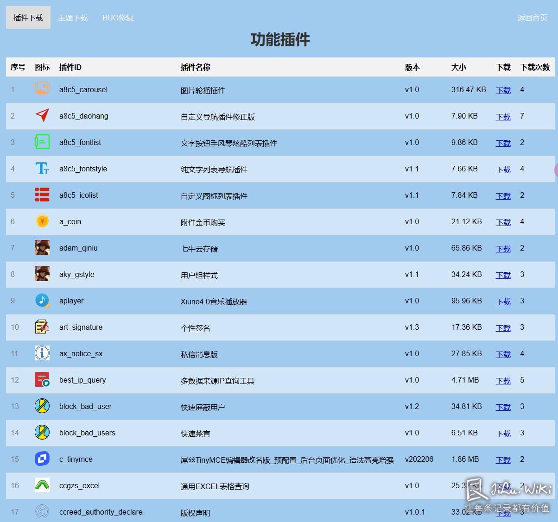Screen dimensions: 558x522
Task: Click the art_signature notepad icon
Action: click(x=42, y=327)
